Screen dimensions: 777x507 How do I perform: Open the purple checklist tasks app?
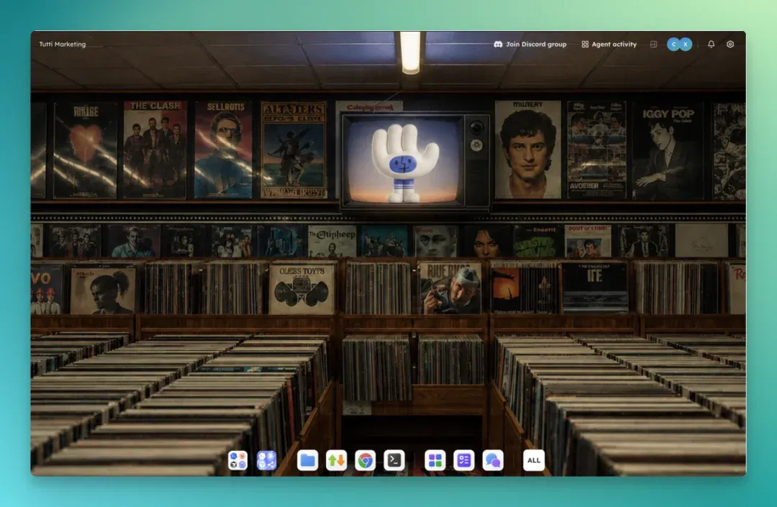click(464, 460)
